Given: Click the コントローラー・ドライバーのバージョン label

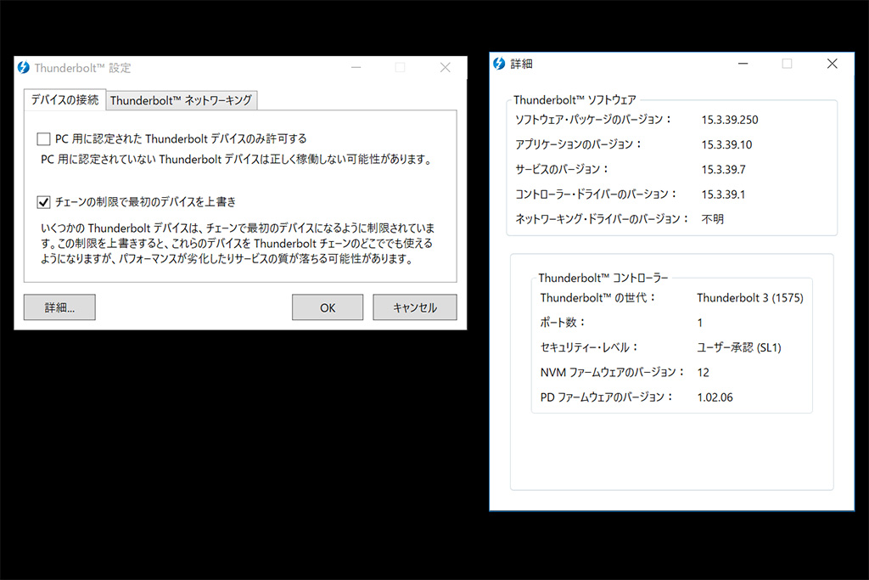Looking at the screenshot, I should pos(596,194).
